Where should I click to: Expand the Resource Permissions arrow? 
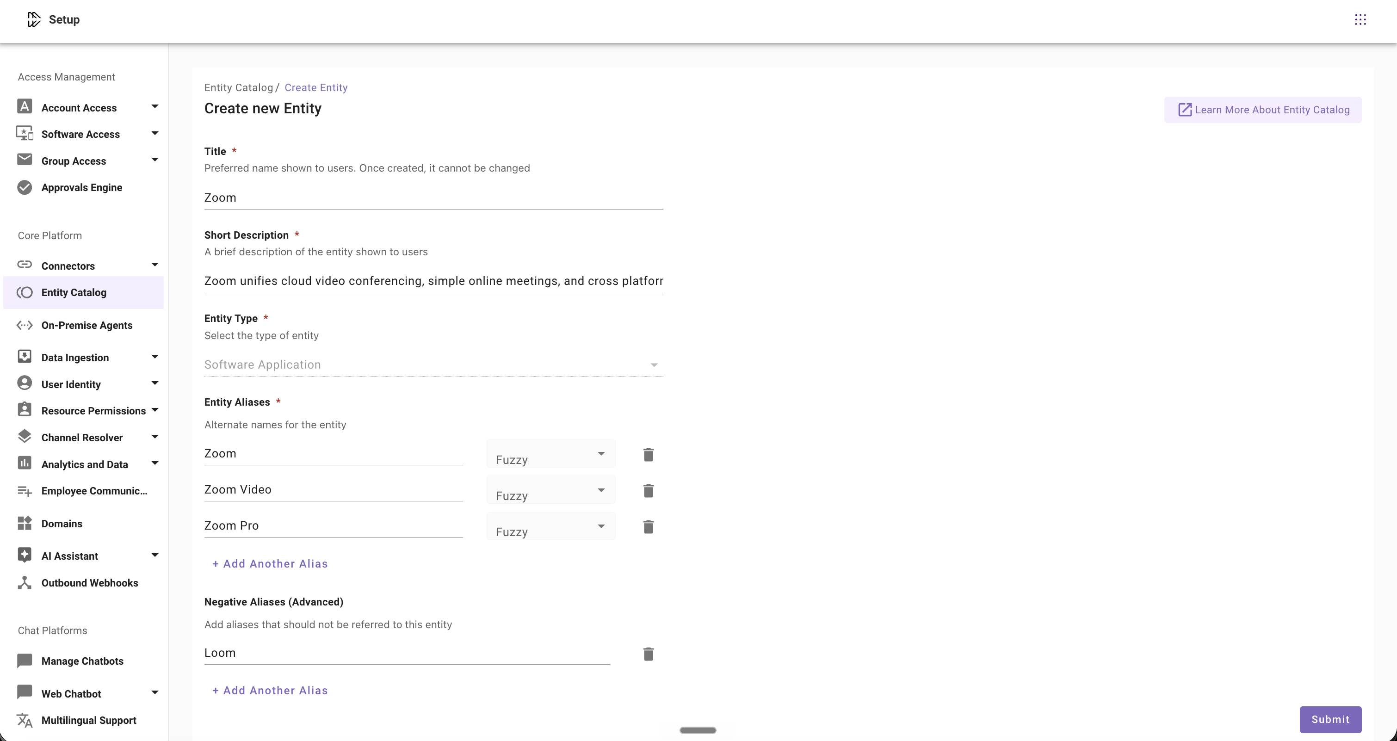pyautogui.click(x=155, y=410)
